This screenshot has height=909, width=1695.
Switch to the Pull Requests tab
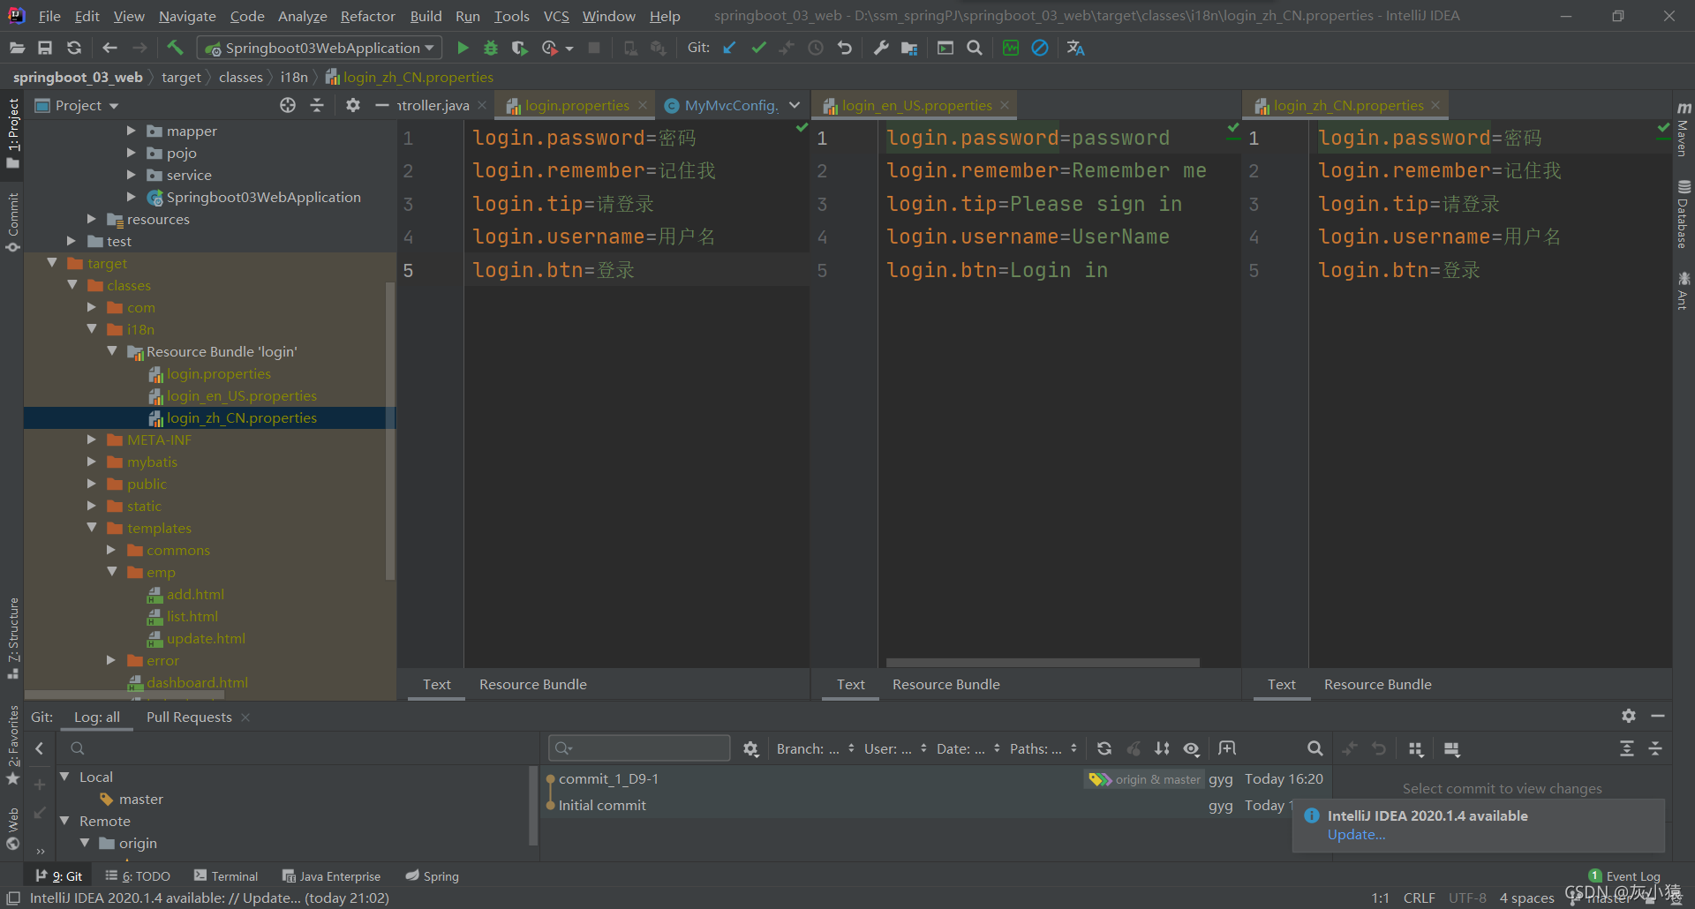[189, 717]
